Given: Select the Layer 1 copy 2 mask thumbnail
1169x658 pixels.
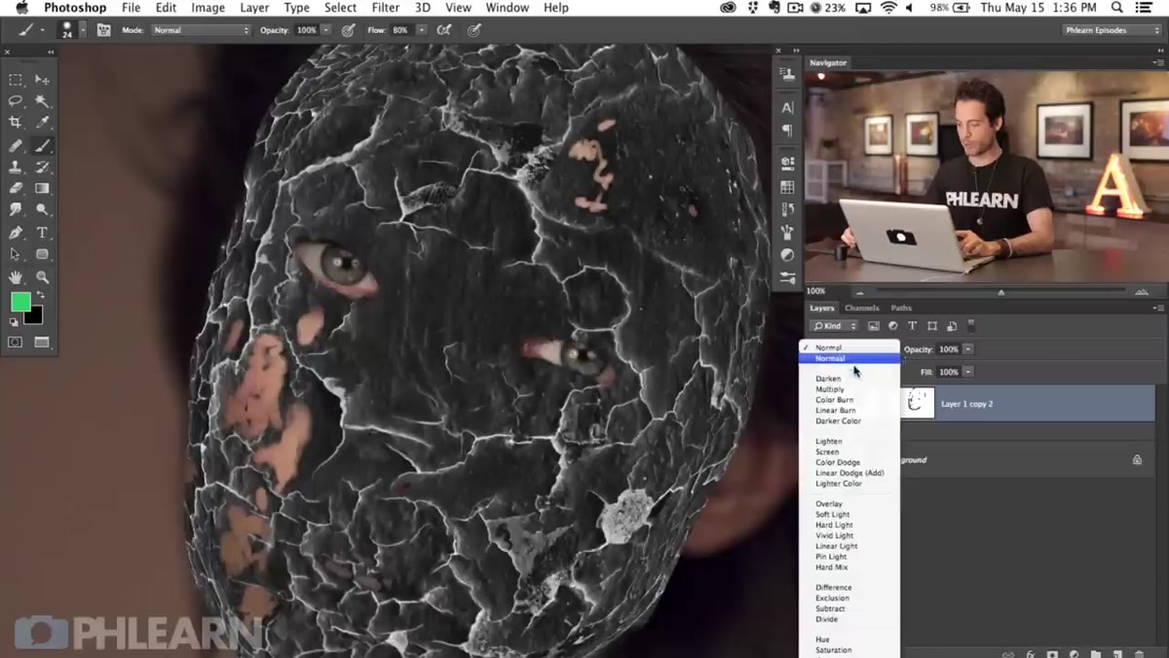Looking at the screenshot, I should click(918, 403).
